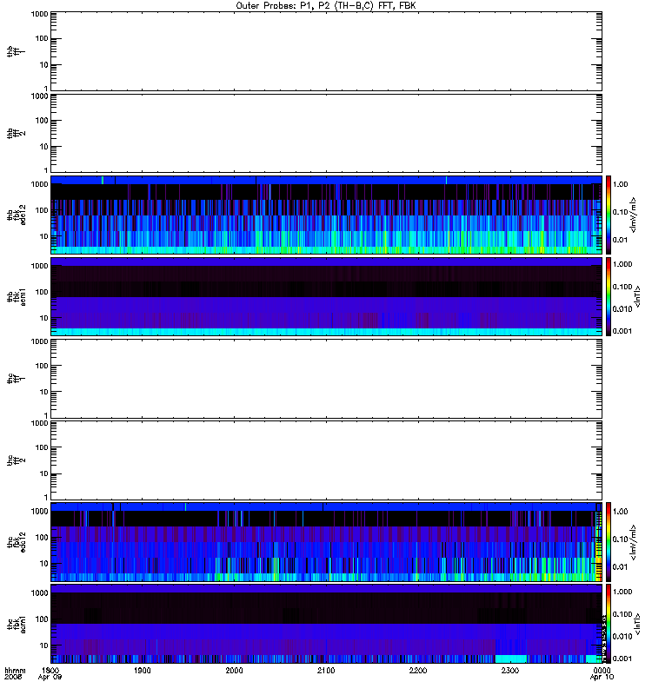Select the empty thc fff 1 plot panel
The image size is (652, 695).
tap(327, 379)
